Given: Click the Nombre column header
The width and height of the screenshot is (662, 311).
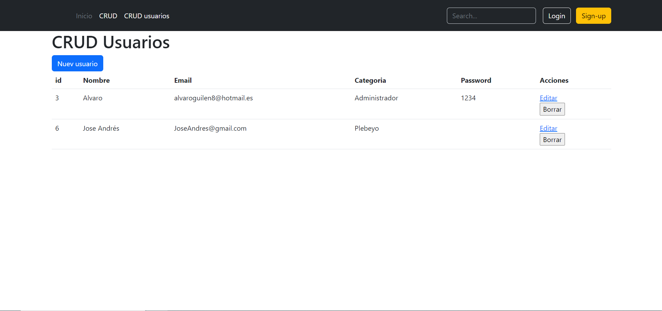Looking at the screenshot, I should click(96, 80).
